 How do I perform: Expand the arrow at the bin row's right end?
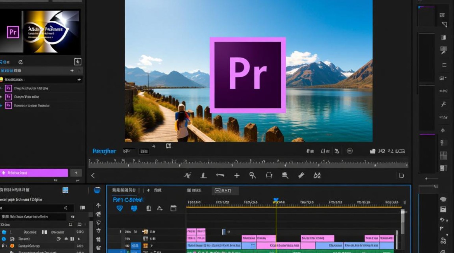pyautogui.click(x=79, y=80)
